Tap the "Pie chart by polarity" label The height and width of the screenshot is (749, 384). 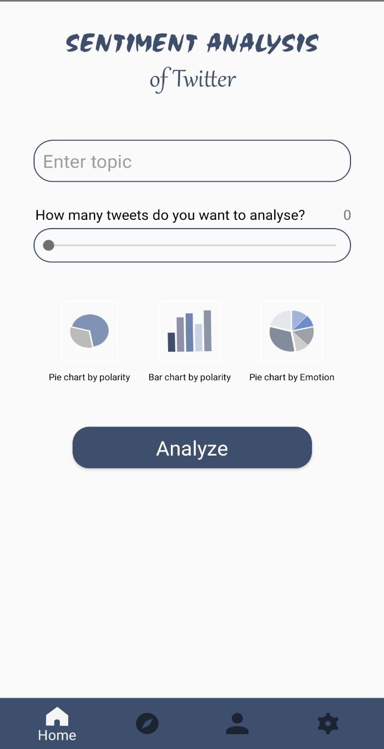tap(90, 377)
